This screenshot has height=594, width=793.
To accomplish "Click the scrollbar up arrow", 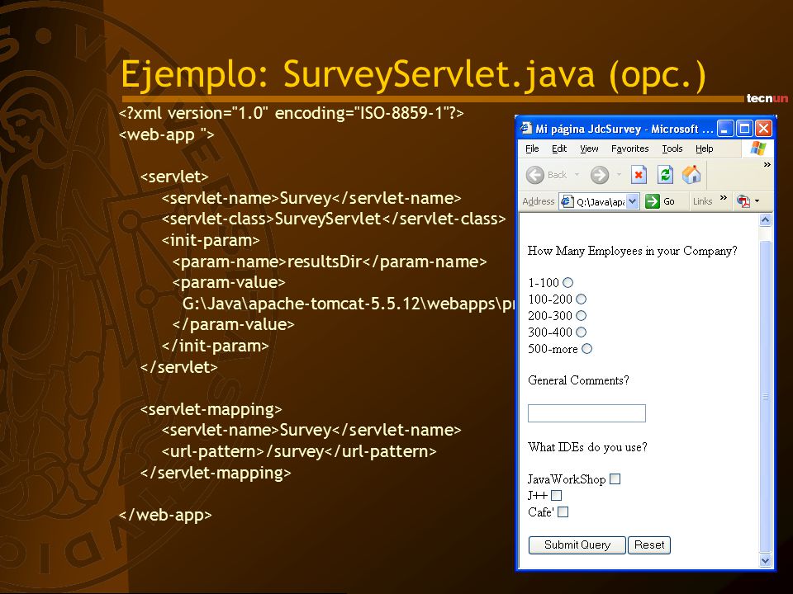I will (x=765, y=219).
